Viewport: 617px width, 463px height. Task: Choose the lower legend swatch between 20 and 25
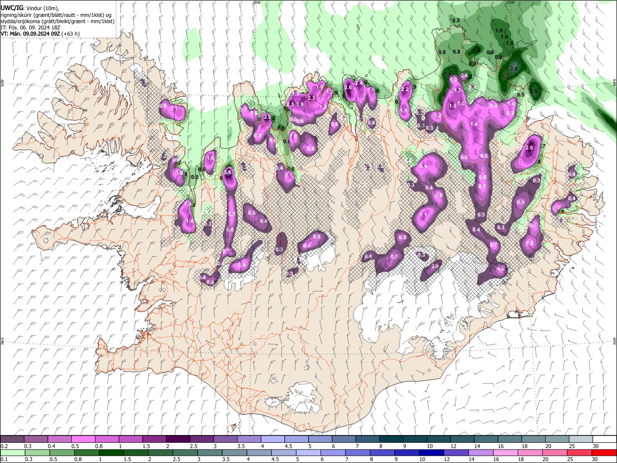[x=554, y=452]
